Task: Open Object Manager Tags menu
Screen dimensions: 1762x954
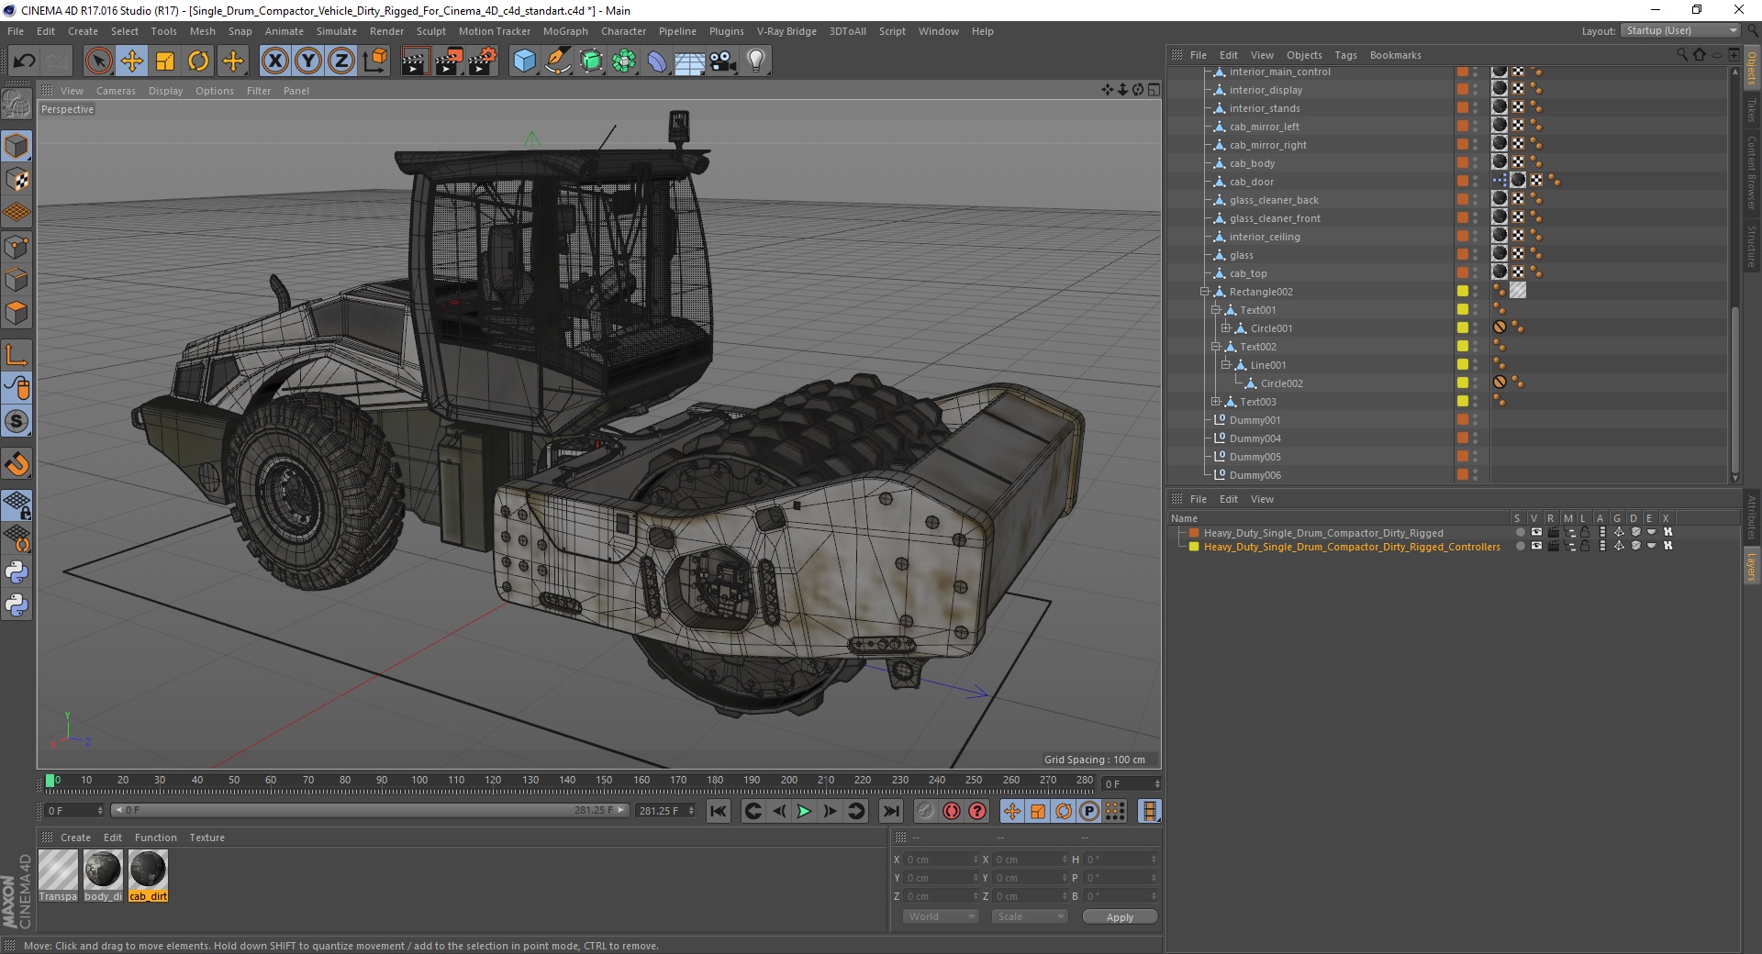Action: point(1345,55)
